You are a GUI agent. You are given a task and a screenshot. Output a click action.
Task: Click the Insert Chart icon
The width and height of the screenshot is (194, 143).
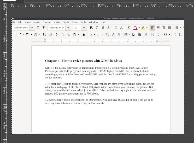[140, 34]
